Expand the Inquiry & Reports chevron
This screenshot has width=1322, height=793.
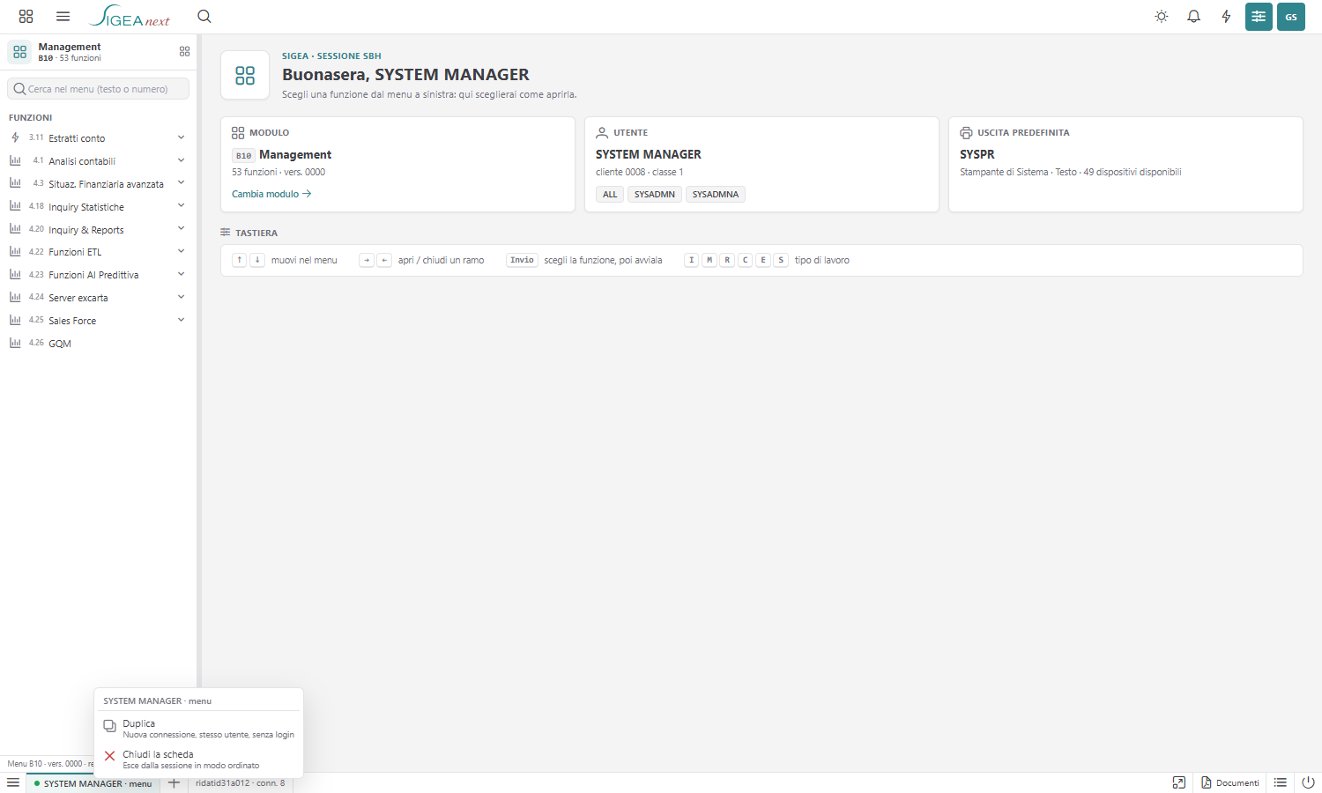pyautogui.click(x=181, y=229)
